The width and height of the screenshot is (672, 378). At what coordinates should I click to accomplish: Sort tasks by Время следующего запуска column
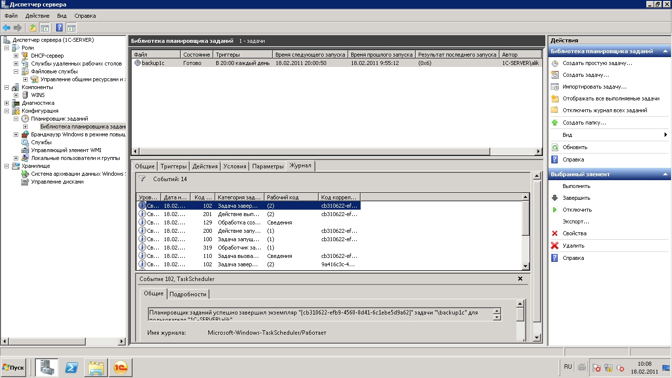pos(310,55)
